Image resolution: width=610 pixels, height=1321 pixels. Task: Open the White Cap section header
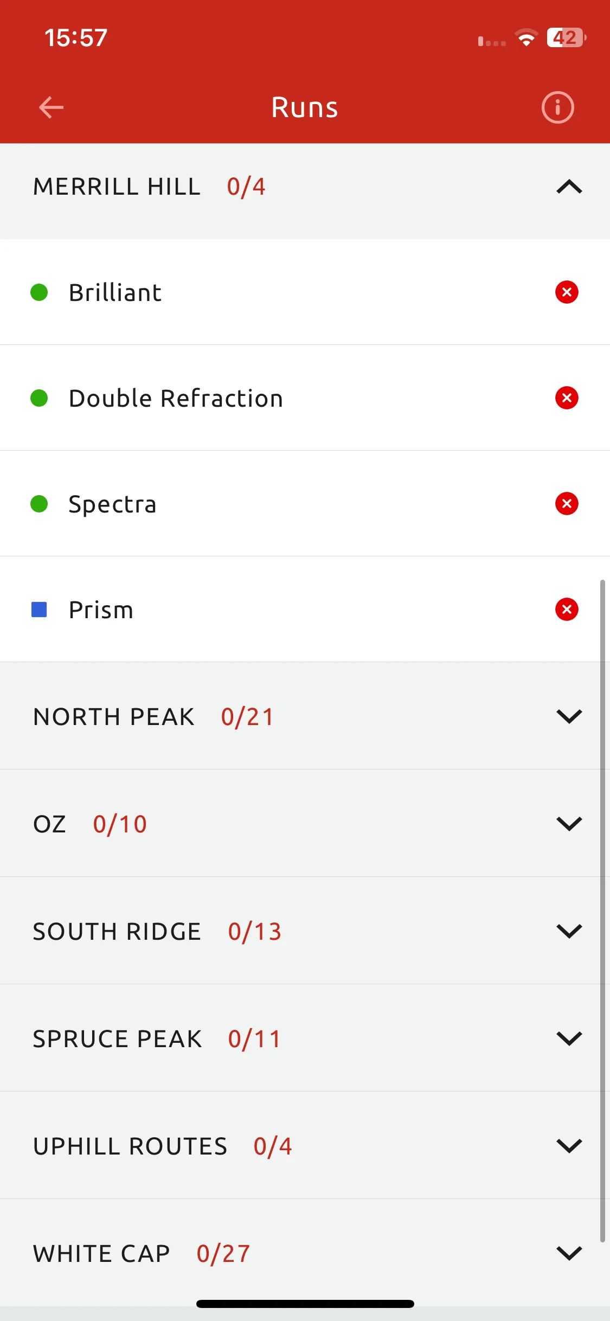(x=305, y=1253)
